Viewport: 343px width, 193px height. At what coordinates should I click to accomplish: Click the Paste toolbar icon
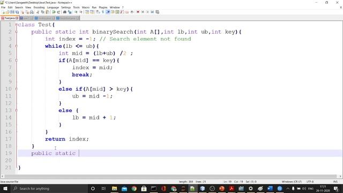click(x=47, y=12)
